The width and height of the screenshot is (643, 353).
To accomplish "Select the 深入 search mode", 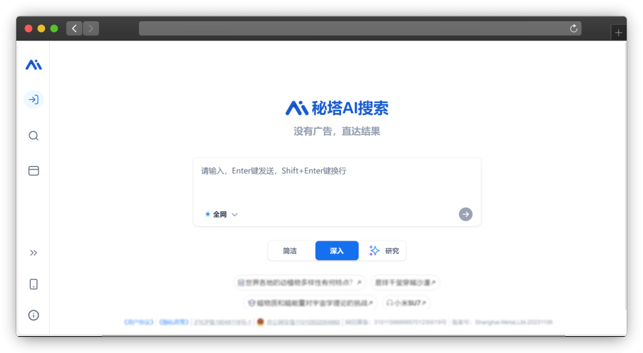I will tap(337, 251).
